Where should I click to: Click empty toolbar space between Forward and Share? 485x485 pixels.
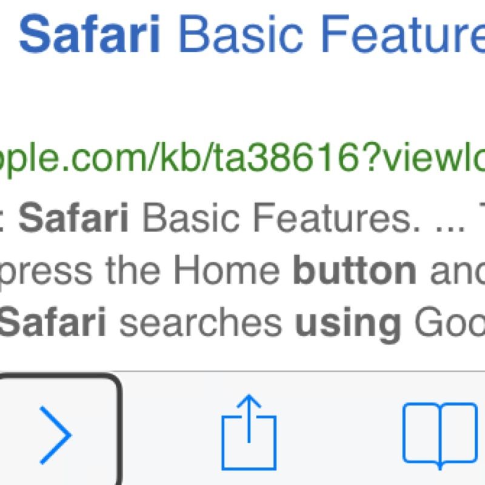pos(170,432)
